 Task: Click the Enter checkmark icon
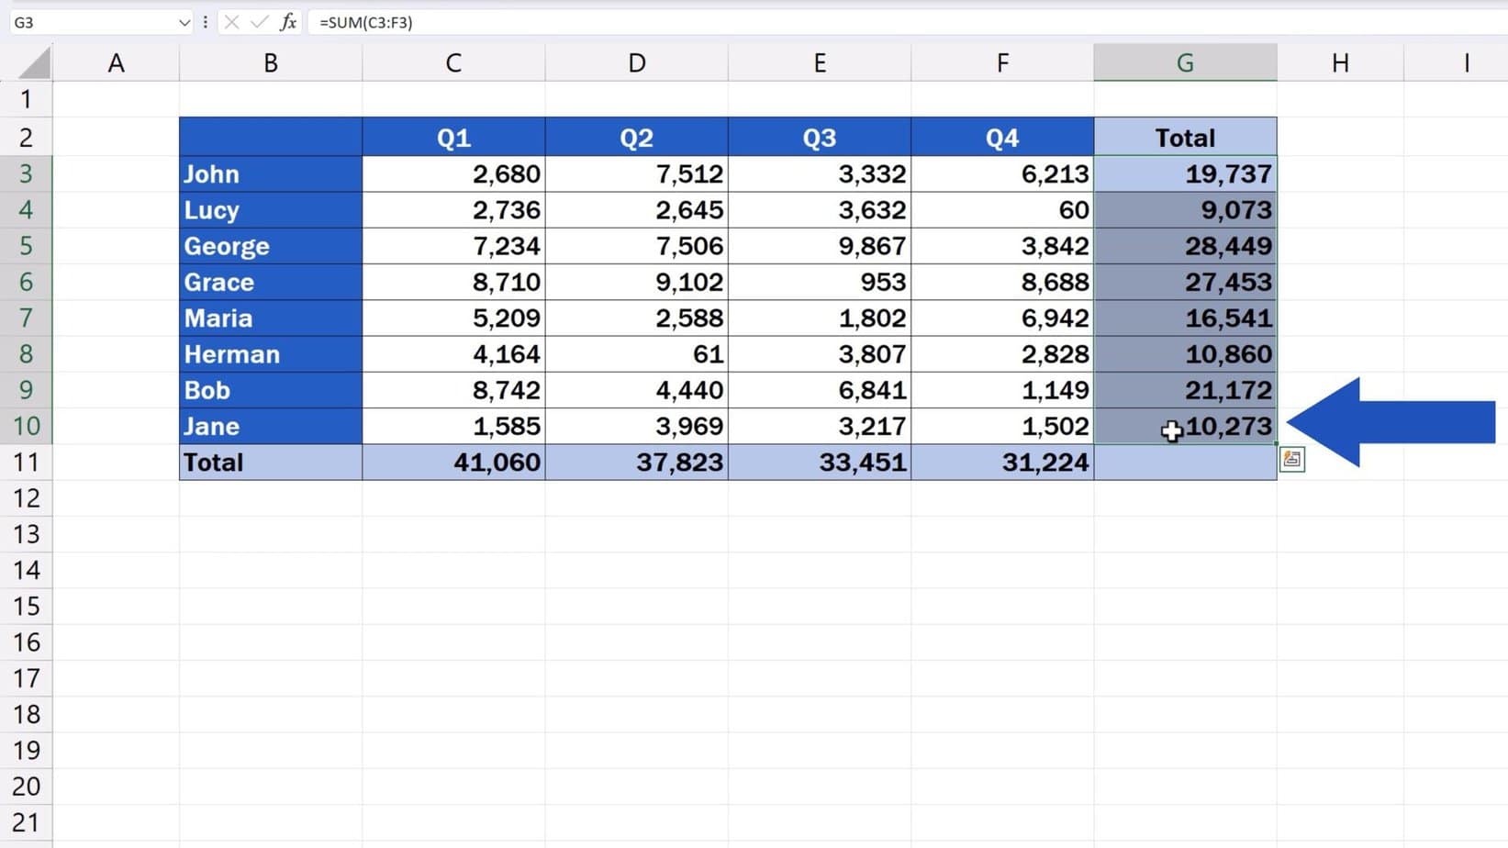click(x=261, y=22)
